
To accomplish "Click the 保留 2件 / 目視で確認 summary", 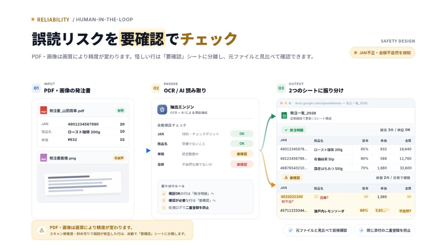I will coord(394,178).
